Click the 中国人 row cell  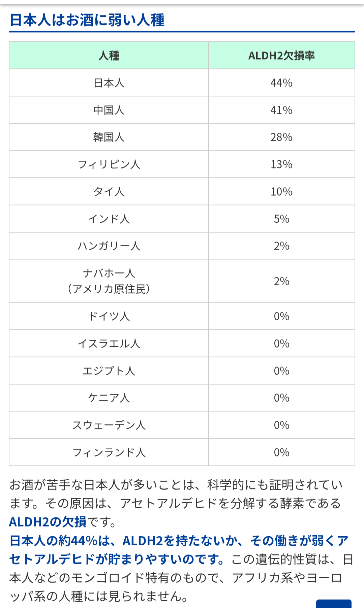[109, 110]
